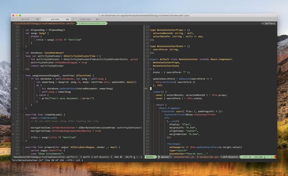Click the navigationItem.leftBarButtonItem line
Screen dimensions: 288x176
pos(86,128)
